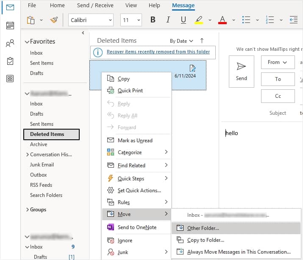Collapse the Favorites section
Image resolution: width=303 pixels, height=260 pixels.
point(27,41)
